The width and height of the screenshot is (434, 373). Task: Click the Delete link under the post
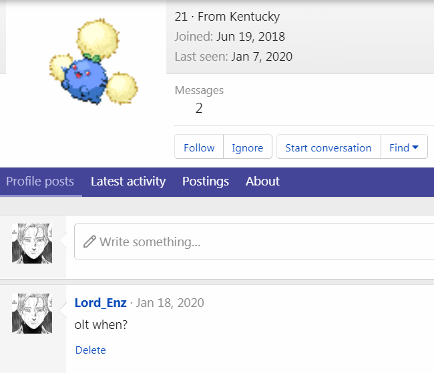90,350
